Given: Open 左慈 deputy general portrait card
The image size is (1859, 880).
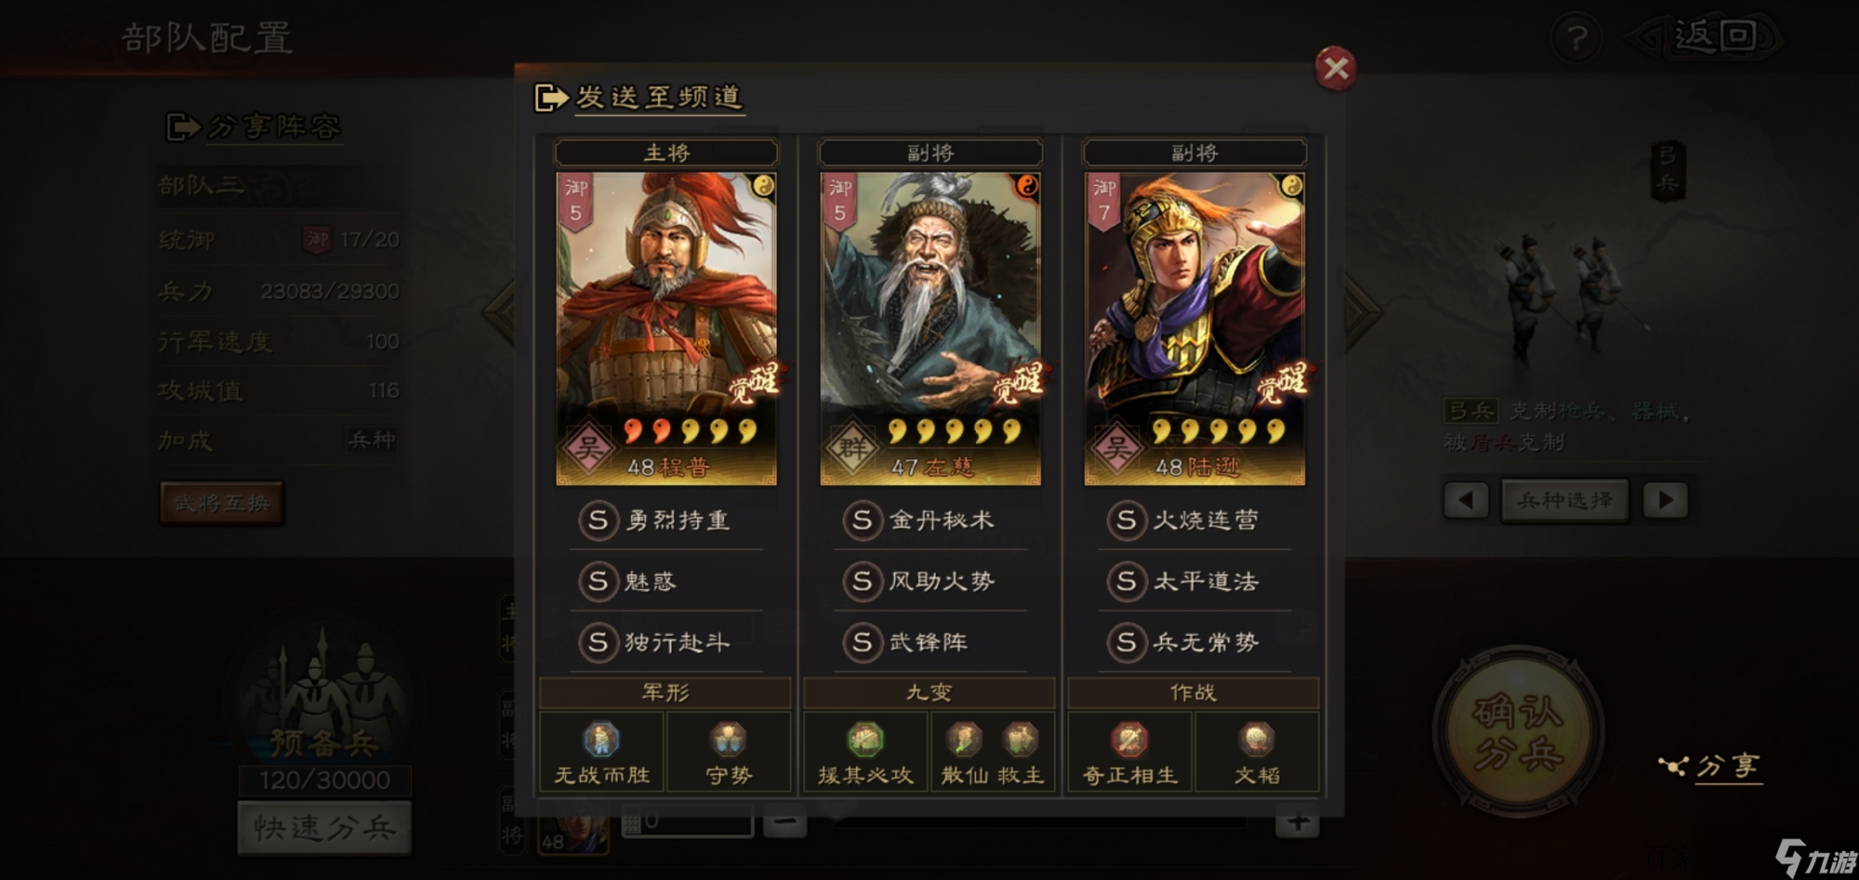Looking at the screenshot, I should pos(930,328).
